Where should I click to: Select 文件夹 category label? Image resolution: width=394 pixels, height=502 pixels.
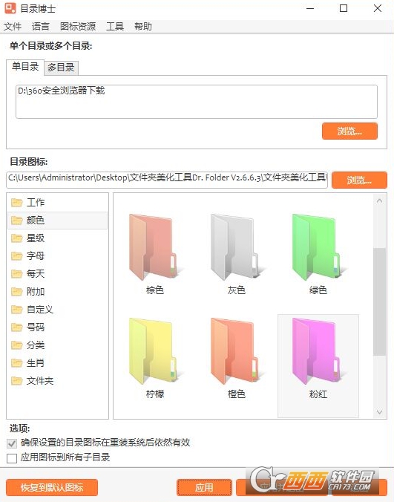pos(40,381)
